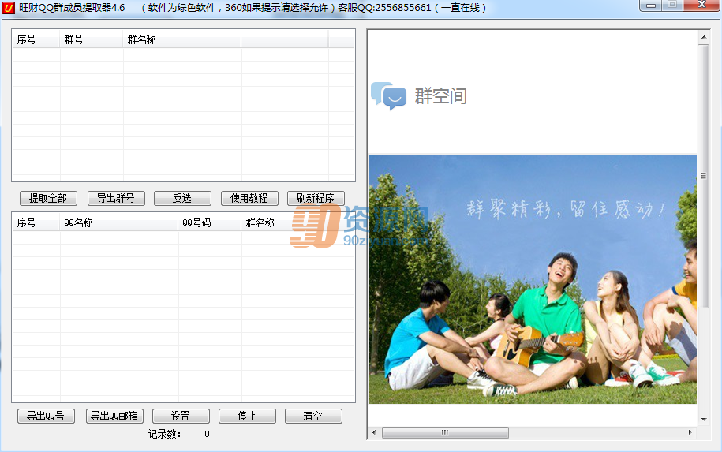Click the horizontal scrollbar thumb
The width and height of the screenshot is (722, 452).
point(445,432)
